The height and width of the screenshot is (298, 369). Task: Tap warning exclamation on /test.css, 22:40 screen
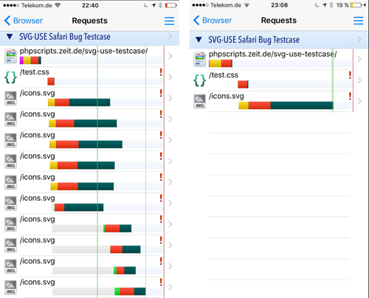pyautogui.click(x=161, y=72)
